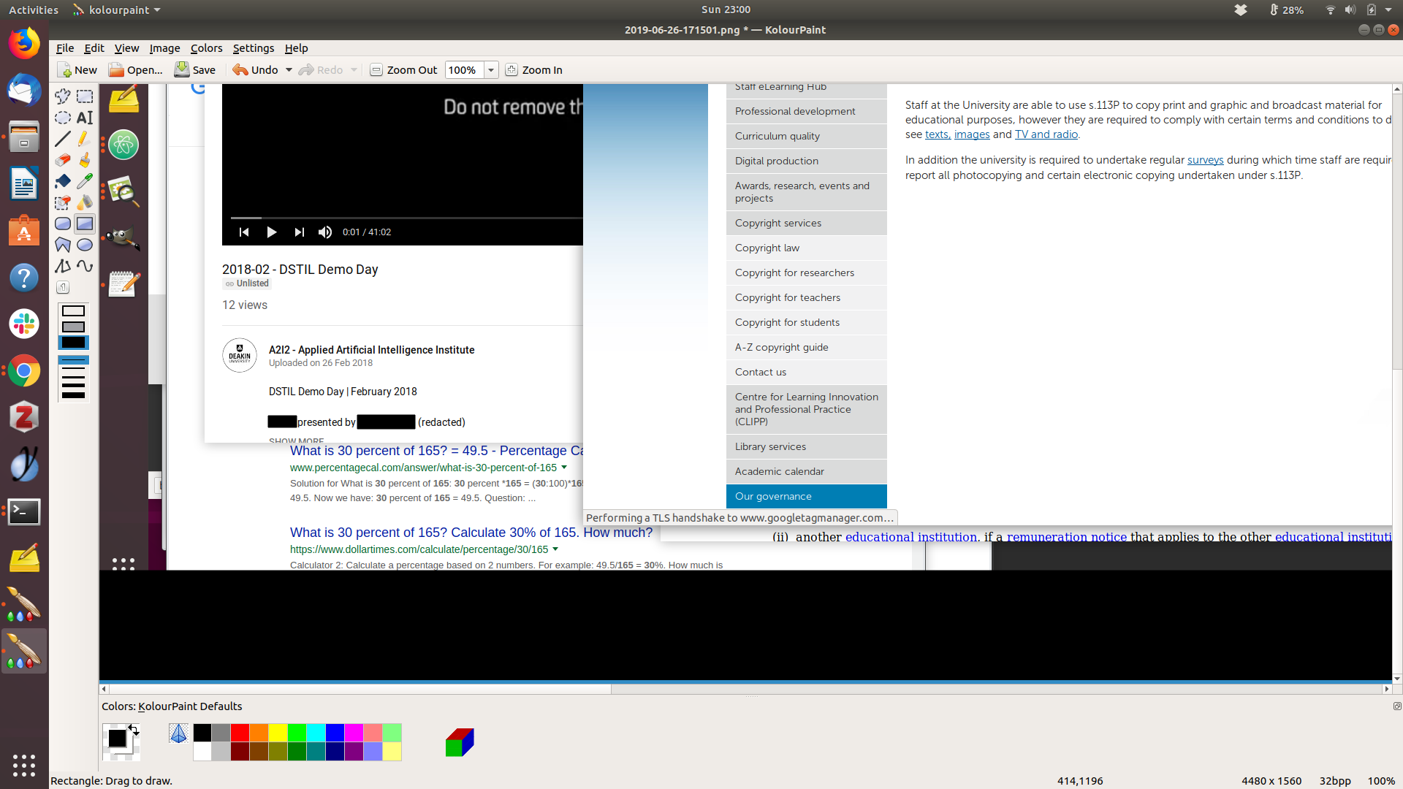Open the Image menu
Viewport: 1403px width, 789px height.
click(164, 48)
